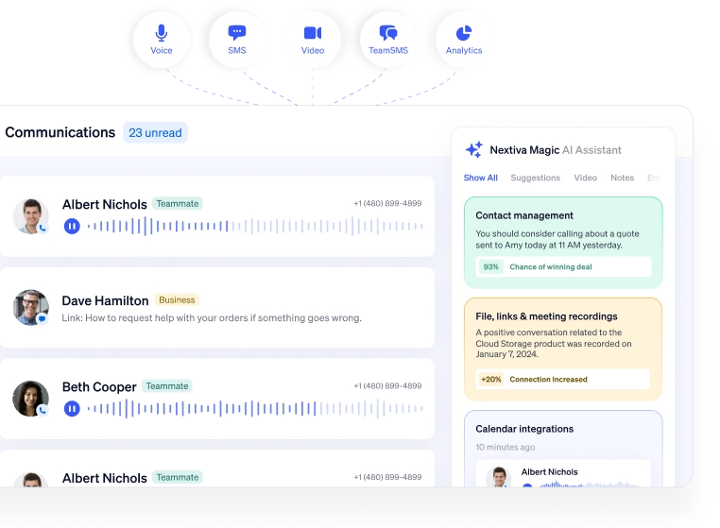Select the Video camera icon
720x528 pixels.
(x=313, y=33)
